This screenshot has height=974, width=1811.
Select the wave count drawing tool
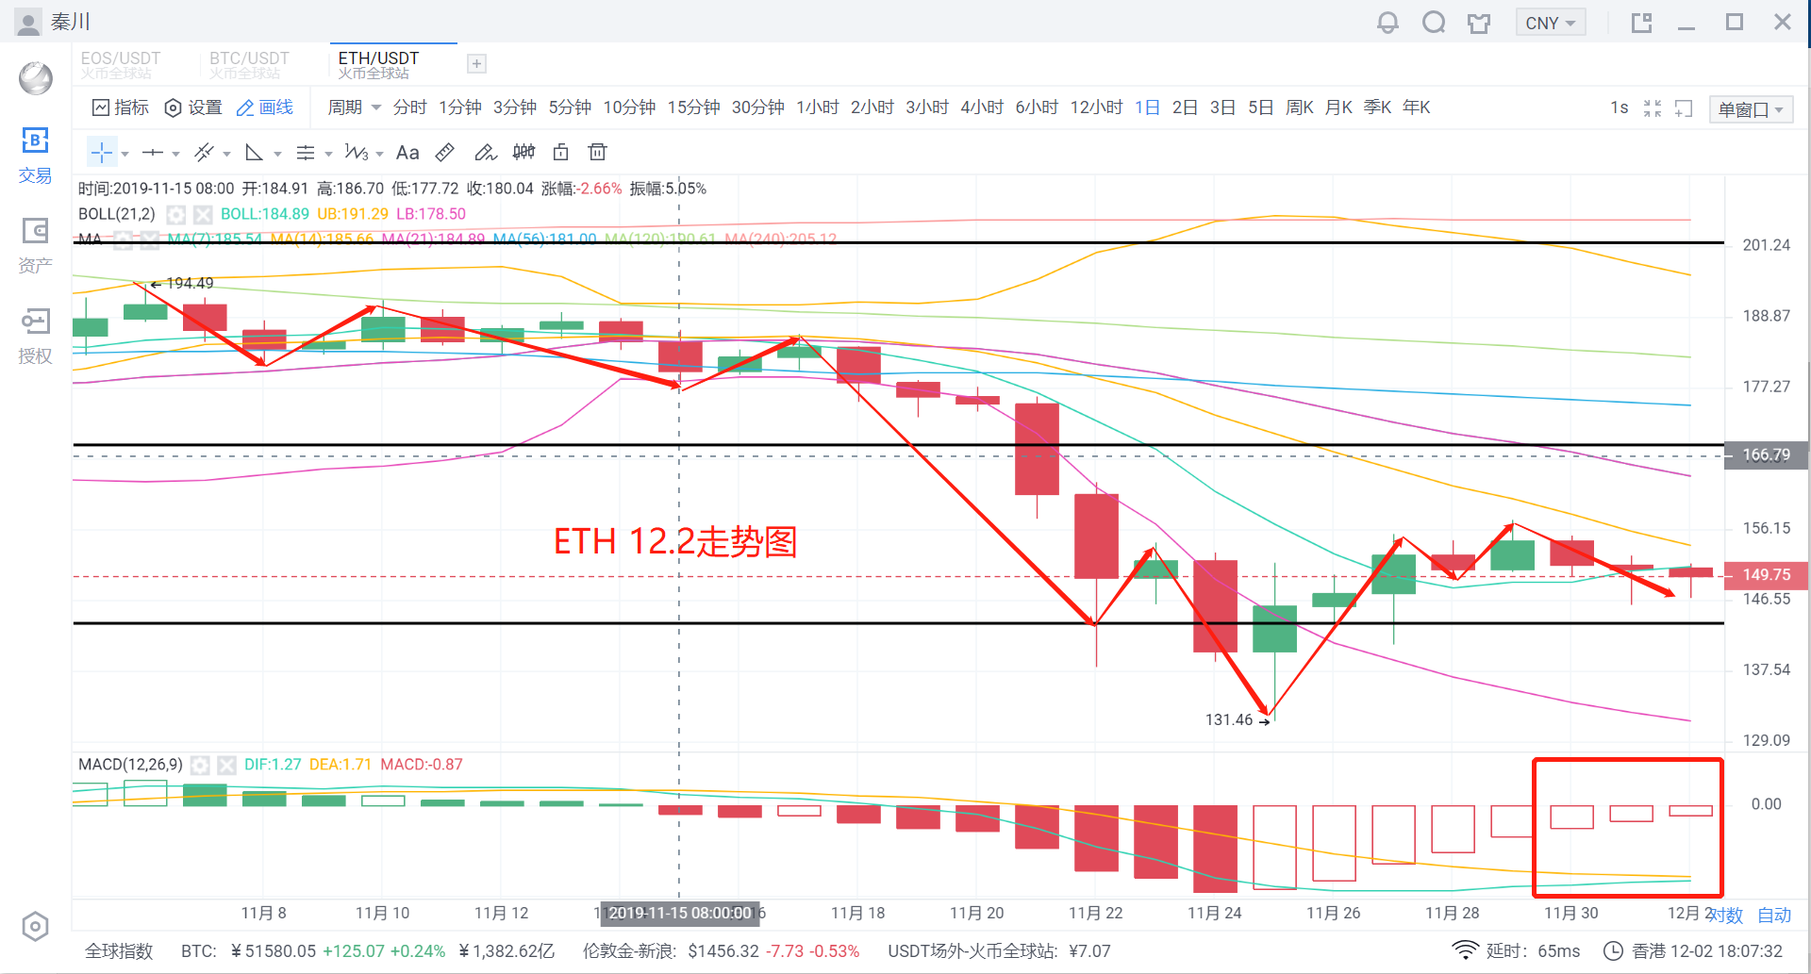coord(357,152)
